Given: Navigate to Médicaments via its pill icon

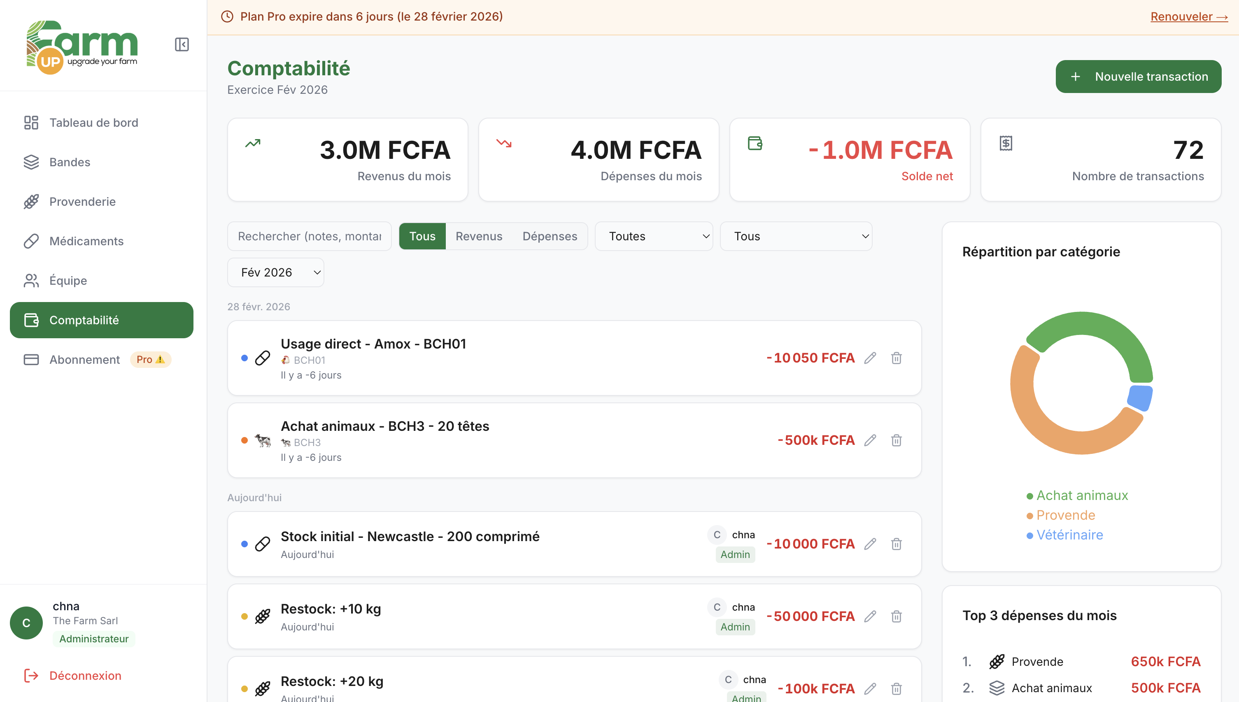Looking at the screenshot, I should click(x=31, y=241).
